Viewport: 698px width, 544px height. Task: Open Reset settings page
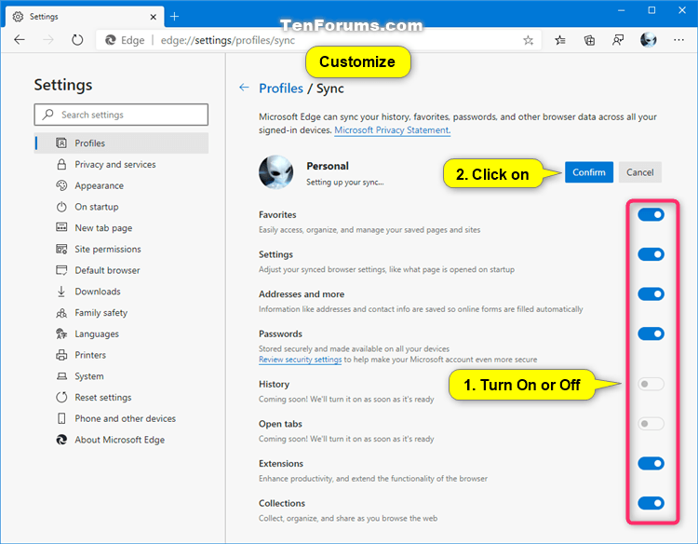(121, 398)
